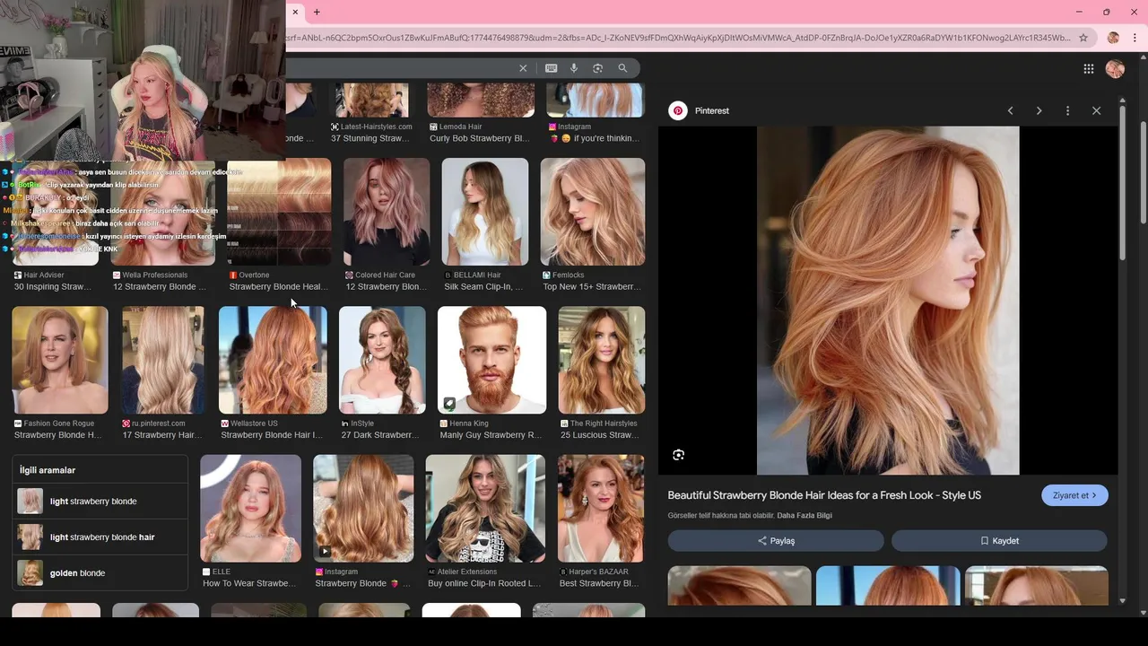
Task: Close the image preview panel
Action: point(1096,110)
